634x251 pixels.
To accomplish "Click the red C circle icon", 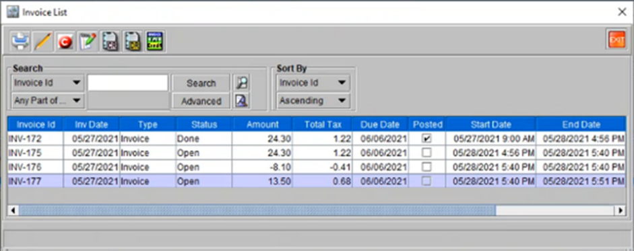I will pos(65,41).
